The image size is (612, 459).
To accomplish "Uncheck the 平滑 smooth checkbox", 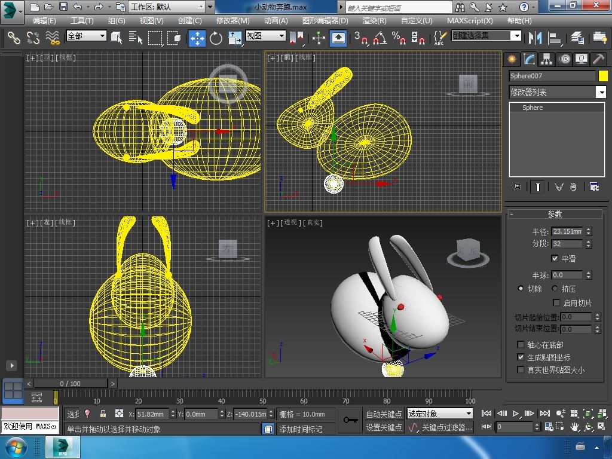I will coord(555,259).
